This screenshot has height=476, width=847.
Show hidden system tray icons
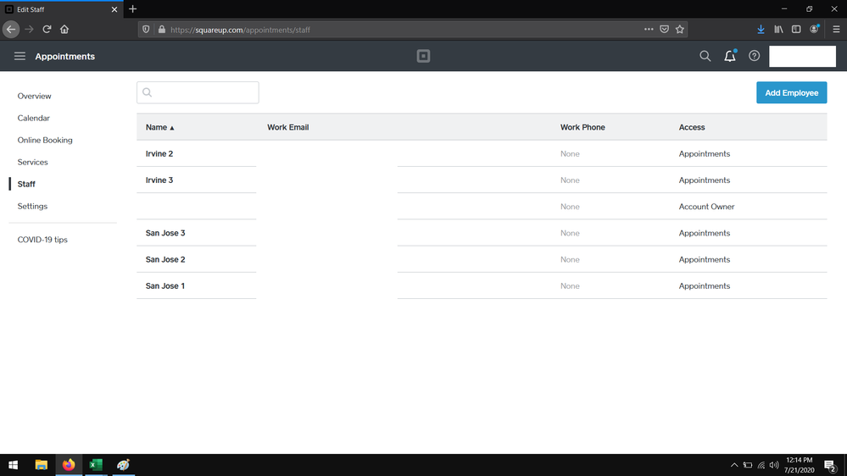(734, 465)
